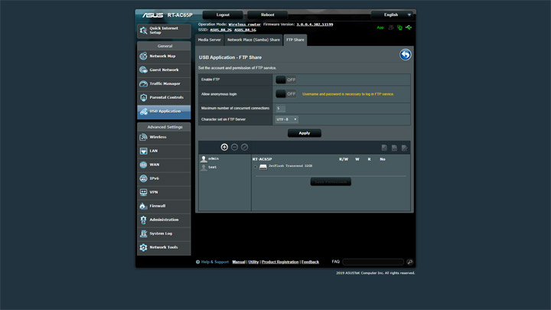Open Wireless advanced settings
The width and height of the screenshot is (551, 310).
(x=164, y=137)
